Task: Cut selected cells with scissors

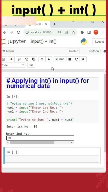Action: 19,59
